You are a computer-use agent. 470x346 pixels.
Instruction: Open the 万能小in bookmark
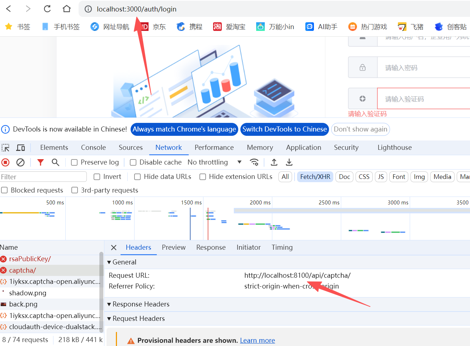[275, 27]
